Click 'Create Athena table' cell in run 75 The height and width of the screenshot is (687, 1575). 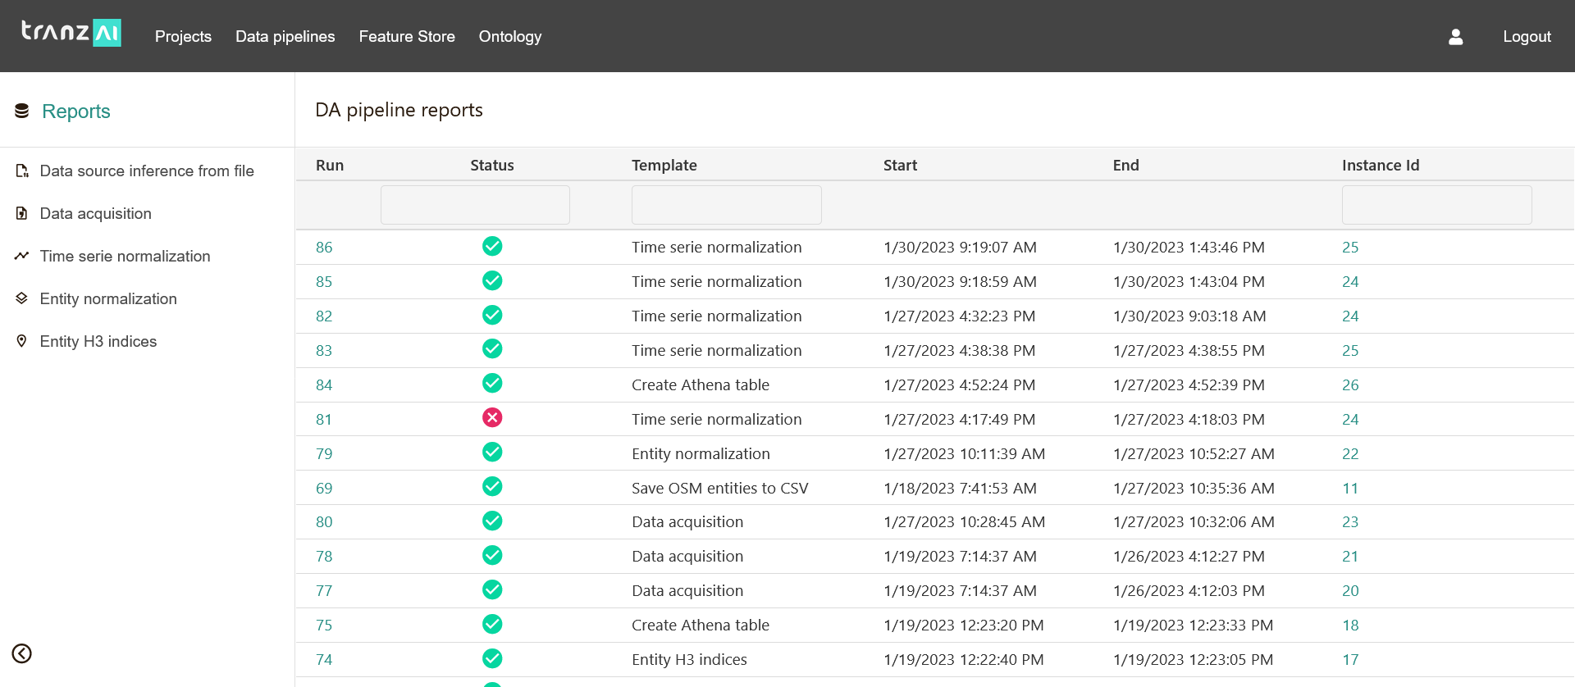701,626
